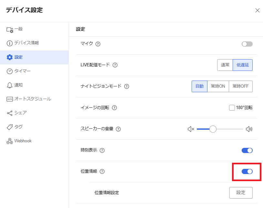Open 通知 settings via bell icon
The width and height of the screenshot is (263, 208).
pyautogui.click(x=10, y=85)
